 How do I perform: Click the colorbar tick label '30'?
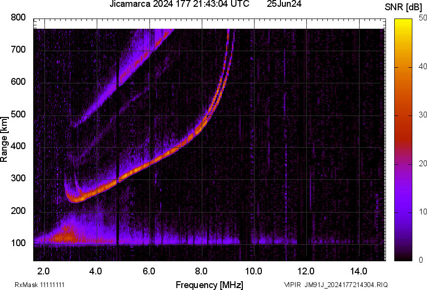click(423, 115)
